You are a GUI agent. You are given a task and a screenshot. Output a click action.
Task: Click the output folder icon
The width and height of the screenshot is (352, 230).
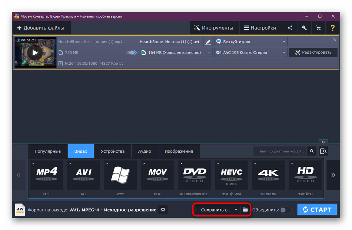[245, 210]
